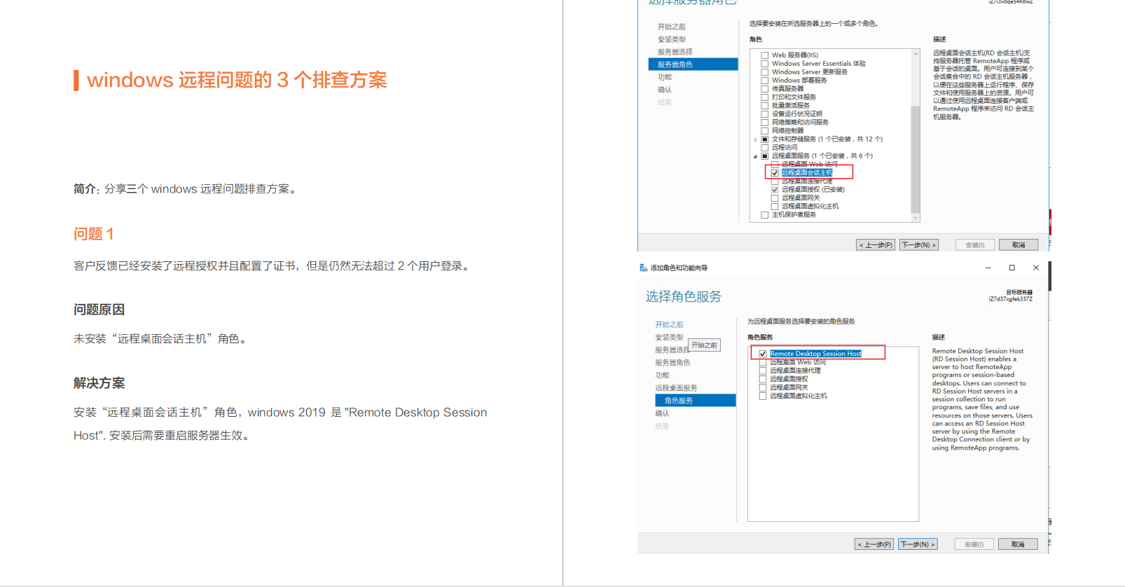Select the highlighted 角色服务 wizard step
Image resolution: width=1125 pixels, height=587 pixels.
[695, 400]
